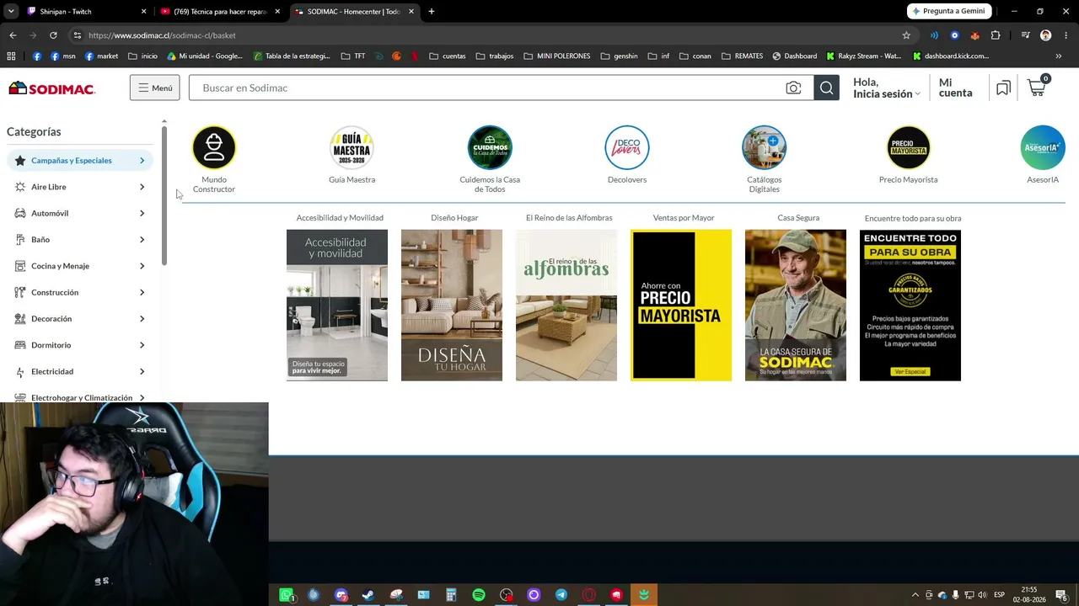Open AsesorIA circle icon
The width and height of the screenshot is (1079, 606).
tap(1043, 147)
